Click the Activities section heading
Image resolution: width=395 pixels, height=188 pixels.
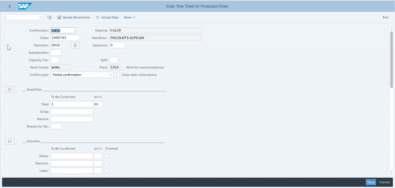tap(33, 141)
